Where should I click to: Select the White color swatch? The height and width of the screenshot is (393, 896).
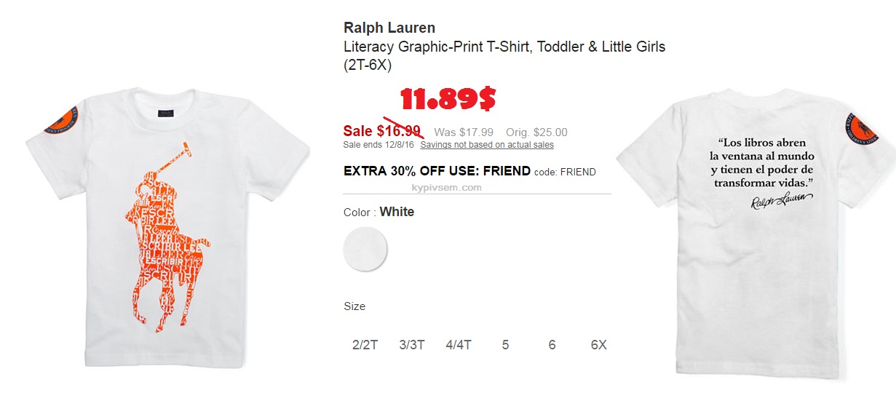[x=365, y=249]
